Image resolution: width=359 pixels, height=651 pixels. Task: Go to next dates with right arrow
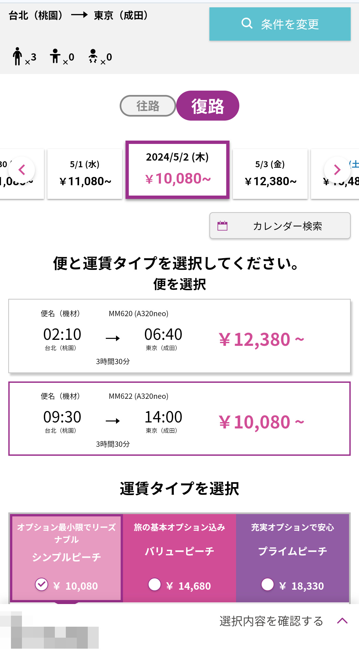pyautogui.click(x=337, y=170)
